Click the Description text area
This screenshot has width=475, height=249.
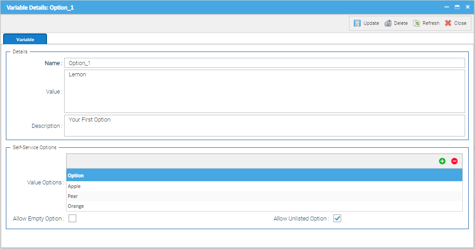tap(264, 126)
